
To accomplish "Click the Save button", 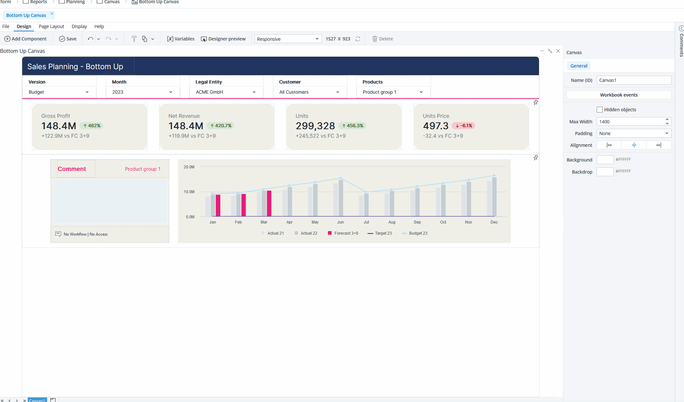I will (68, 39).
